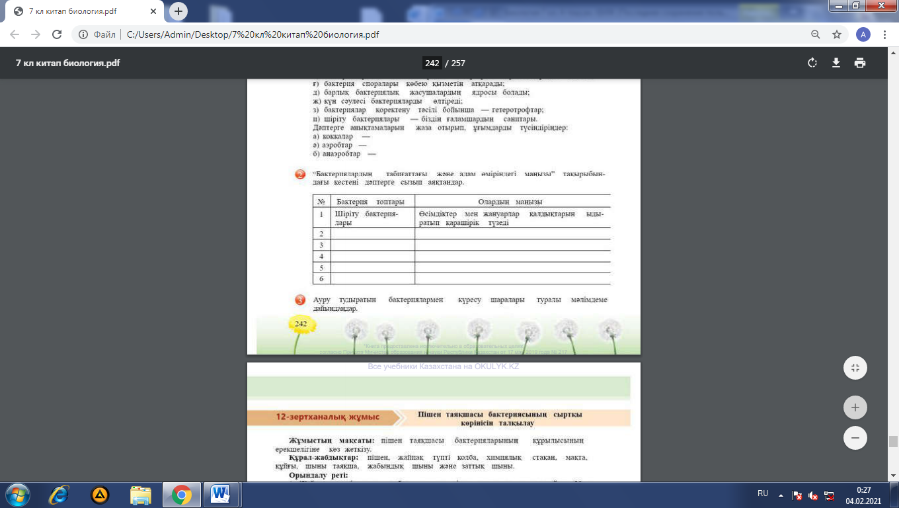
Task: Open Chrome's three-dot menu
Action: [x=884, y=34]
